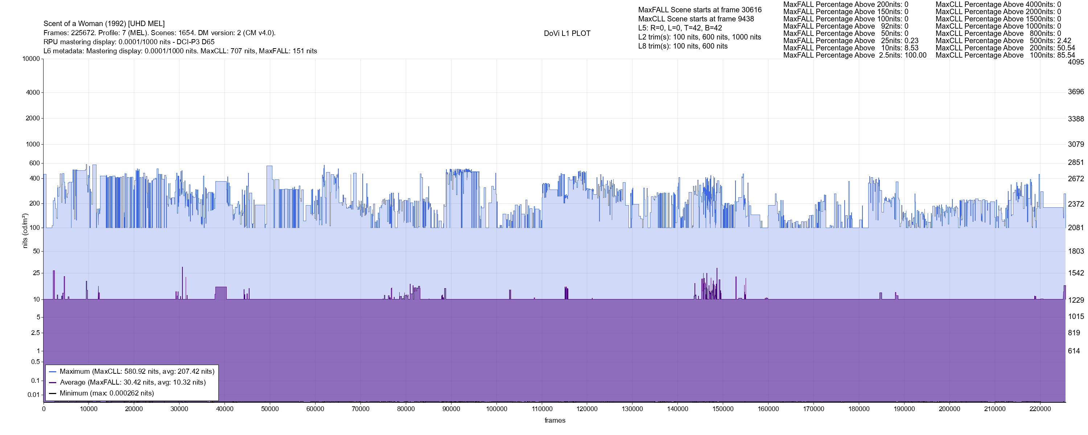The height and width of the screenshot is (435, 1088).
Task: Click the L2 trim(s) info line
Action: pos(700,37)
